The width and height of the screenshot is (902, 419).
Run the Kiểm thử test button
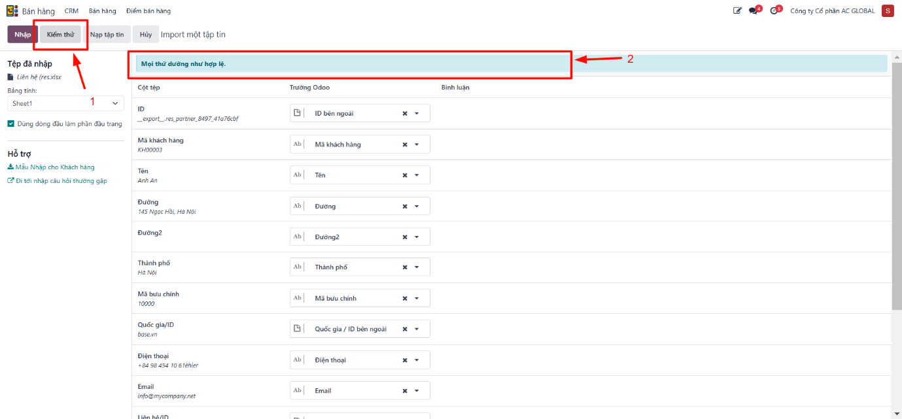pos(60,35)
